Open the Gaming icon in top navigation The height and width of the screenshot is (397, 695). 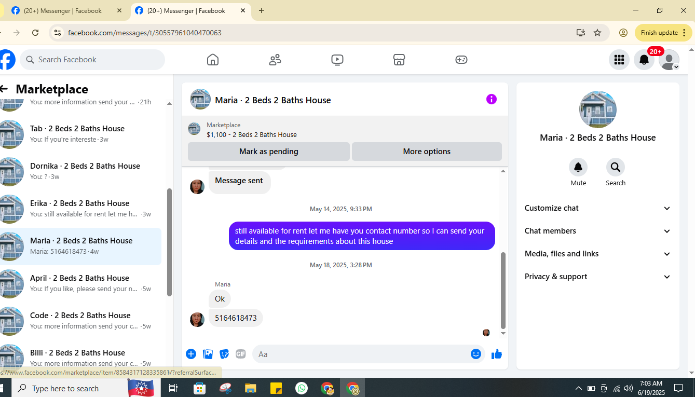pos(461,60)
